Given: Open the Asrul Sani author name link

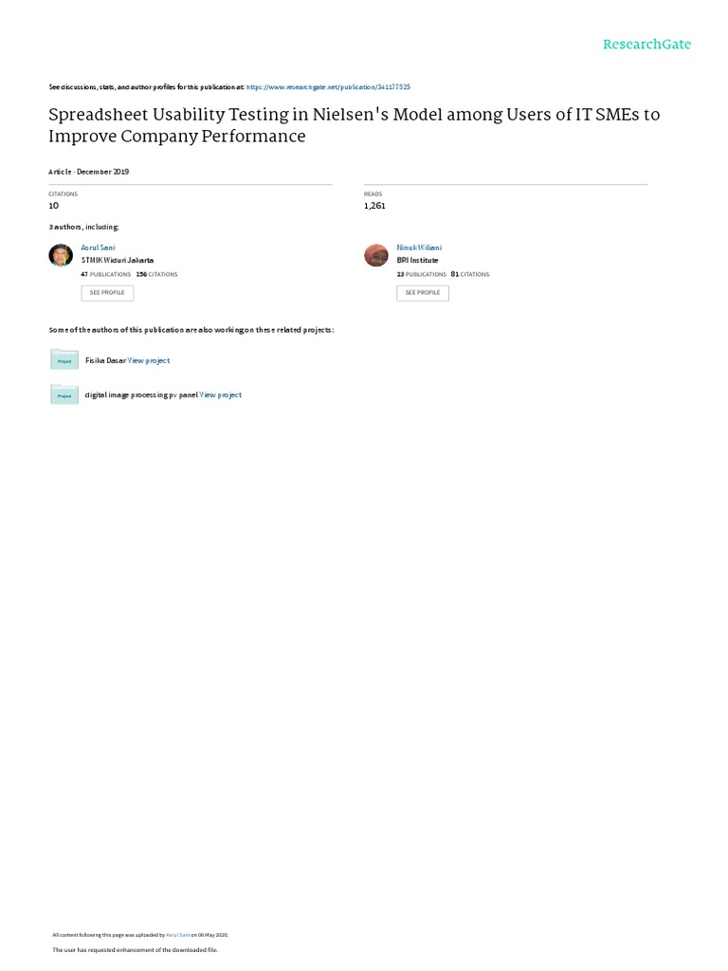Looking at the screenshot, I should click(x=99, y=247).
